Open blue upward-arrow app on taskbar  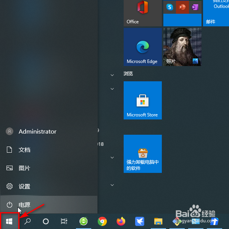pyautogui.click(x=214, y=221)
